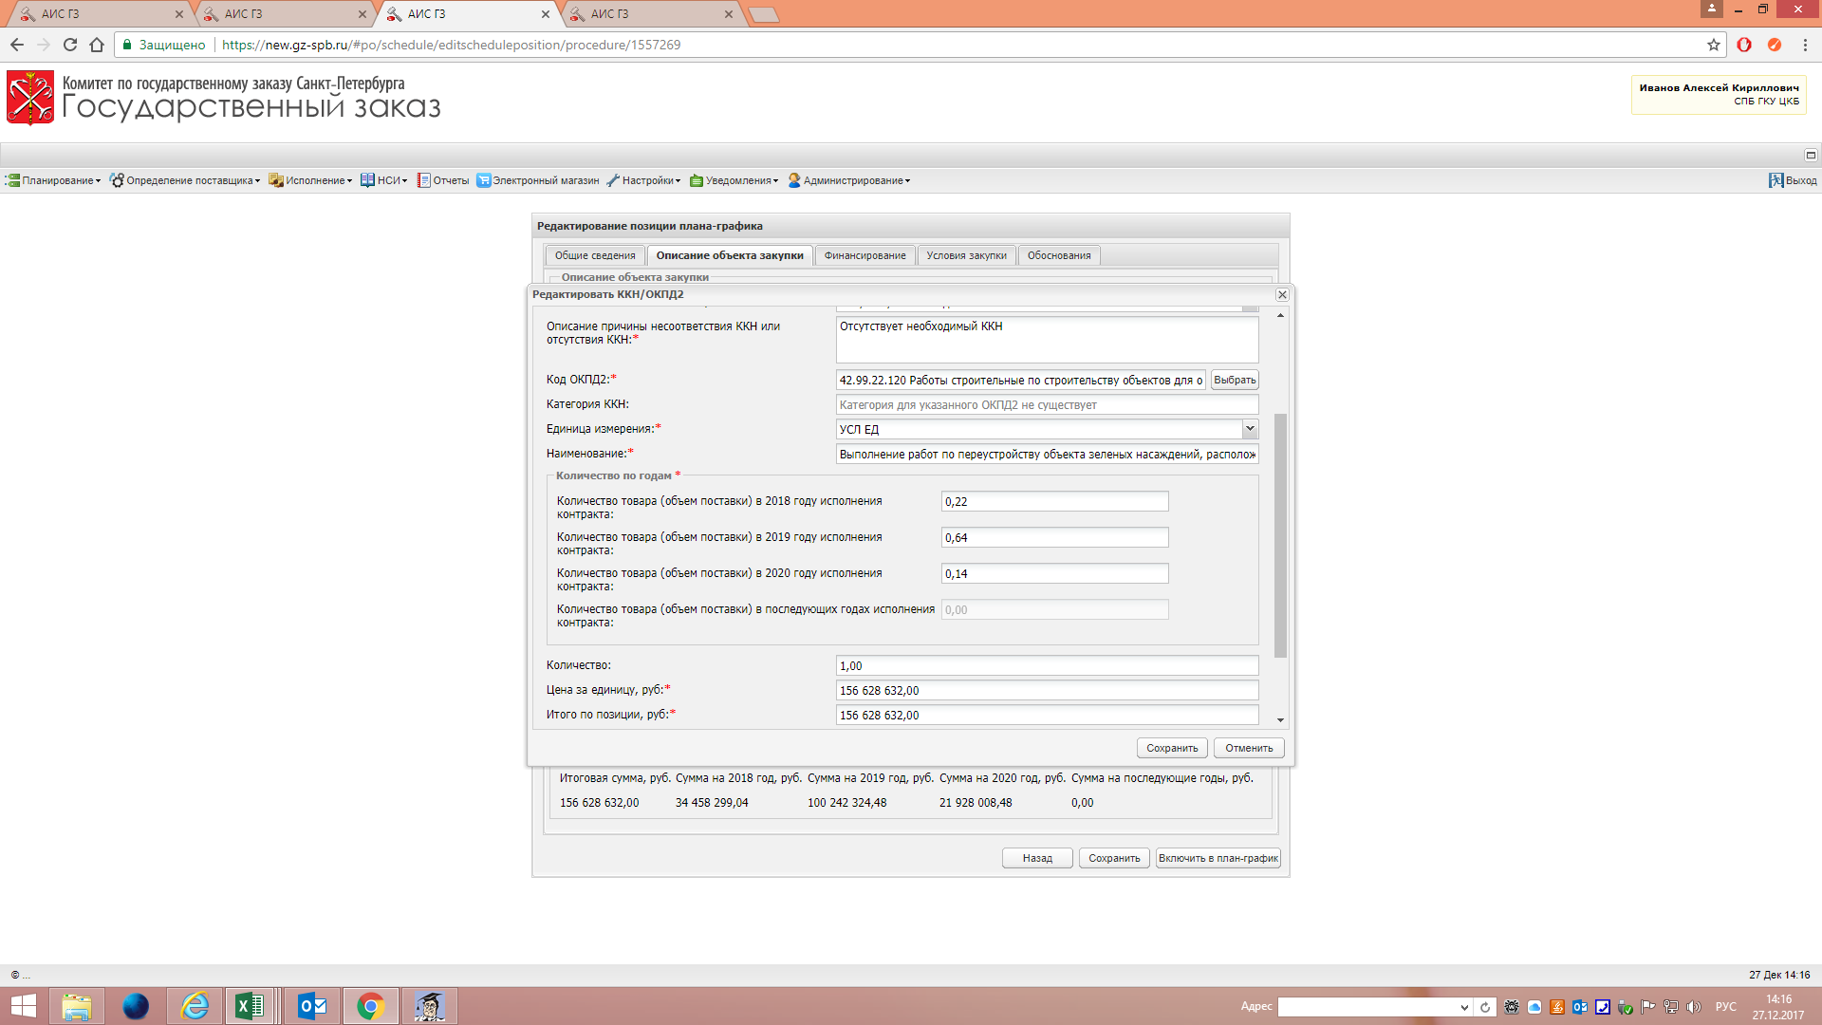Expand Единица измерения dropdown
Screen dimensions: 1822x1025
coord(1250,429)
